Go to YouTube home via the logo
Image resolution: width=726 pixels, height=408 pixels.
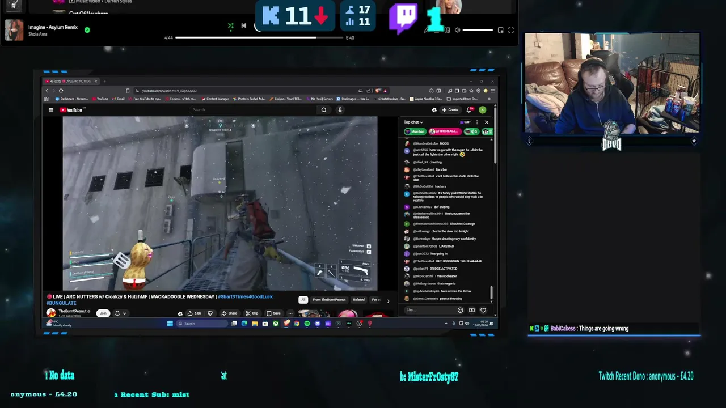[72, 110]
